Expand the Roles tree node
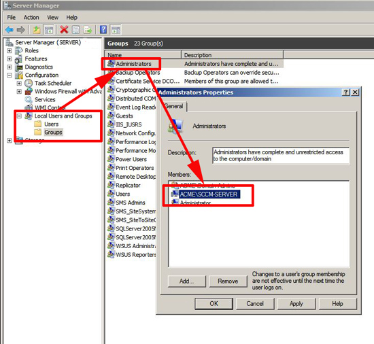The height and width of the screenshot is (344, 374). [10, 51]
